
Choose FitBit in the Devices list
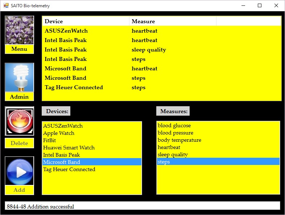tap(50, 140)
